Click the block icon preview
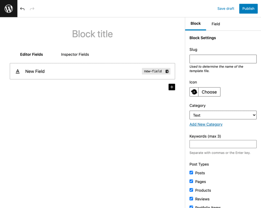This screenshot has height=208, width=261. click(194, 92)
